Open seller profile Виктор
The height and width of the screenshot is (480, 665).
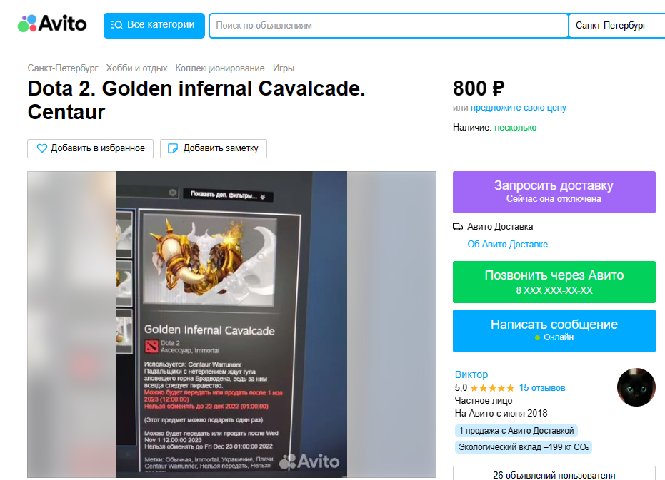[471, 374]
